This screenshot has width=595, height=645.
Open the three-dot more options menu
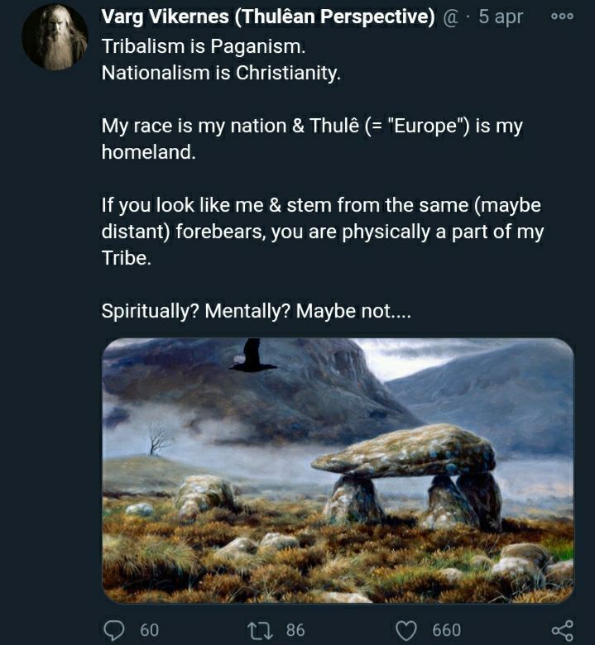562,17
